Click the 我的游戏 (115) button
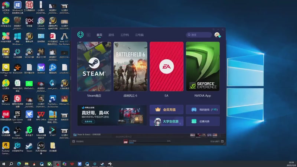The image size is (297, 167). coord(203,109)
